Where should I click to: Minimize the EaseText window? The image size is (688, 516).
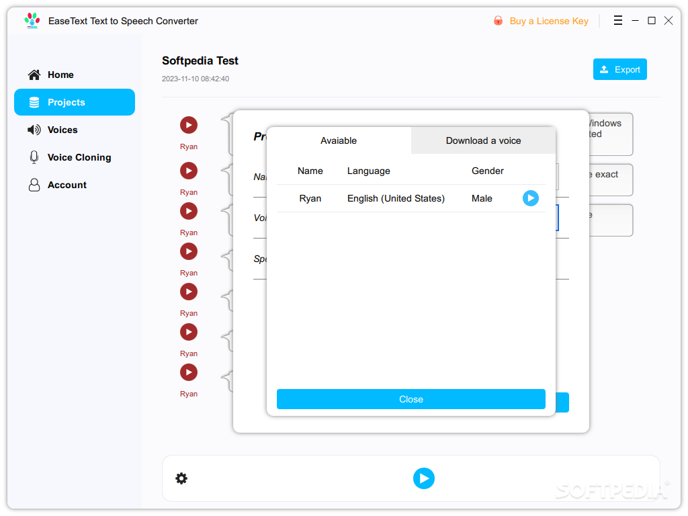(x=635, y=21)
